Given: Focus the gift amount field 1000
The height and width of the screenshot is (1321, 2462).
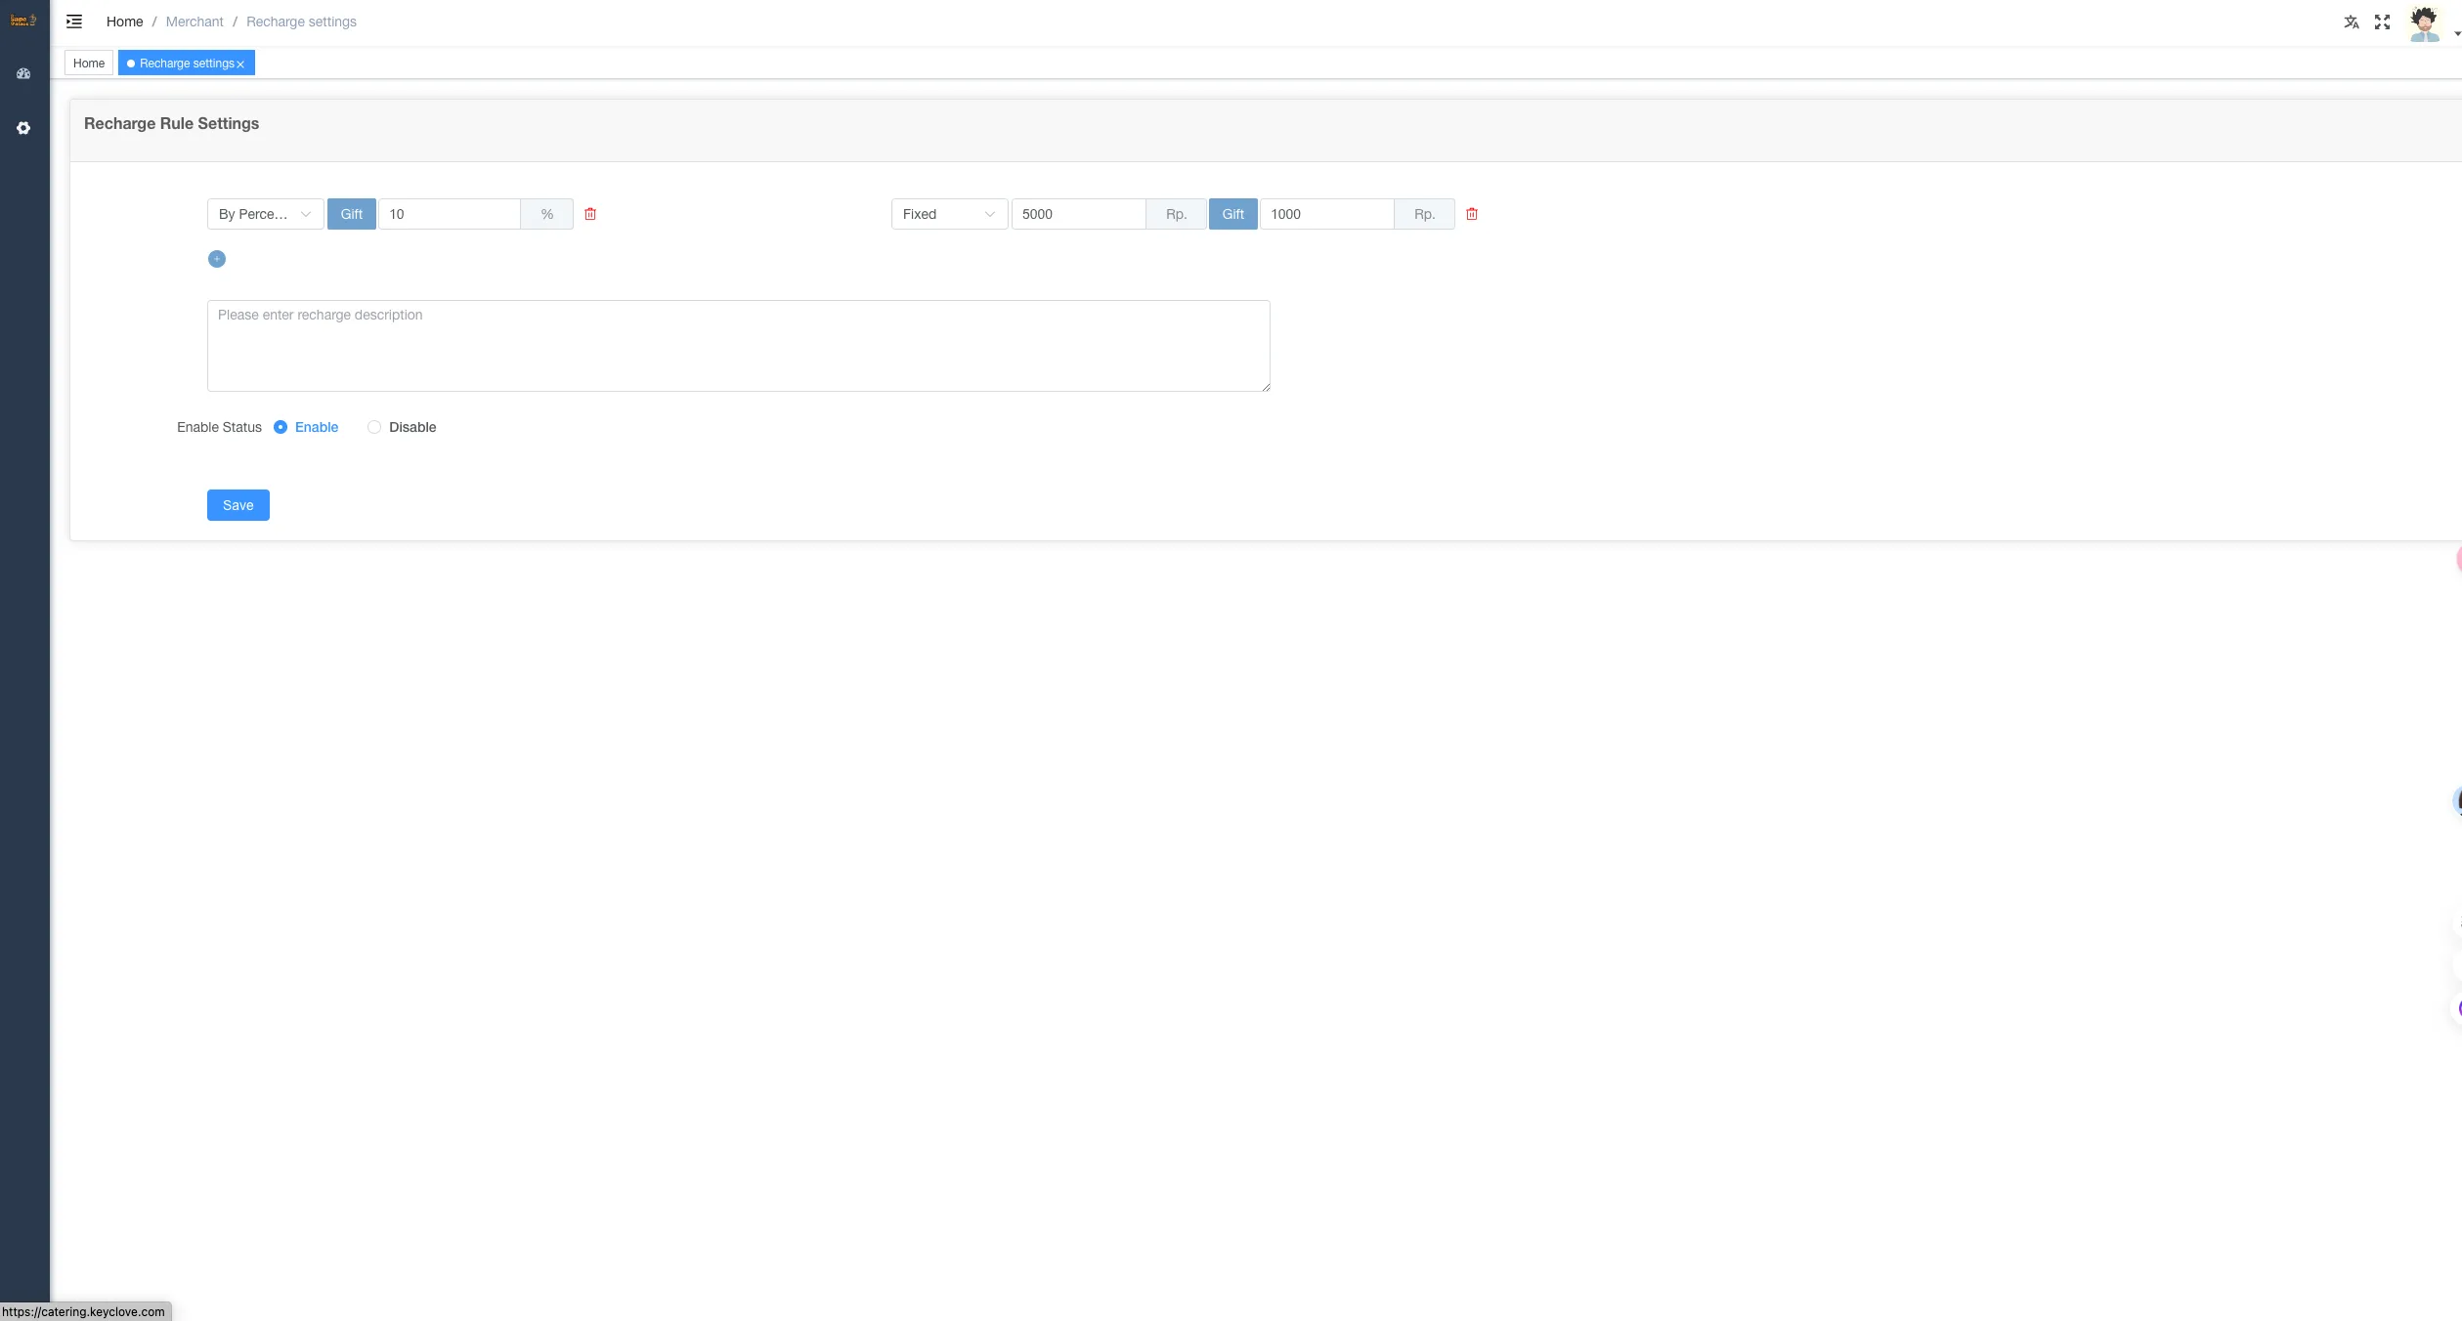Looking at the screenshot, I should 1327,214.
